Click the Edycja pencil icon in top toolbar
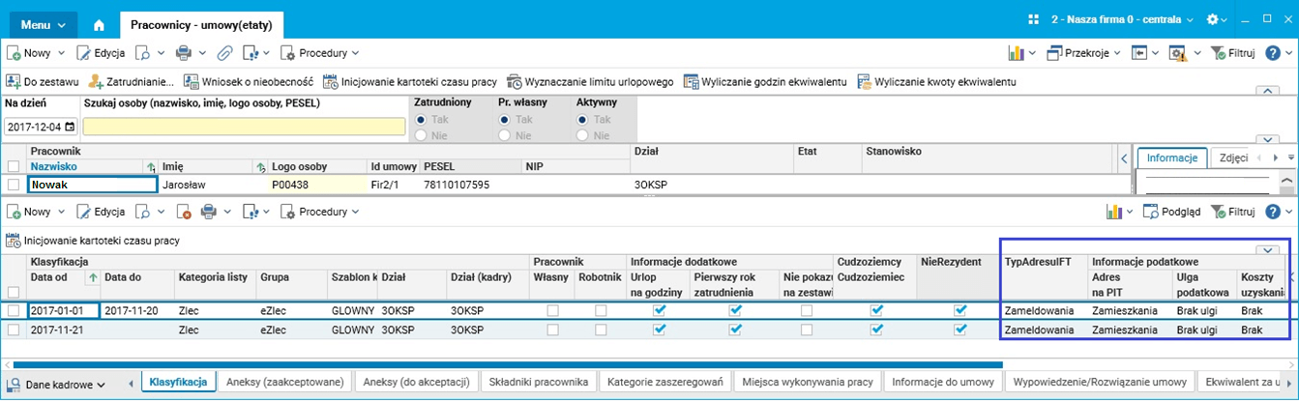The image size is (1299, 401). 84,53
